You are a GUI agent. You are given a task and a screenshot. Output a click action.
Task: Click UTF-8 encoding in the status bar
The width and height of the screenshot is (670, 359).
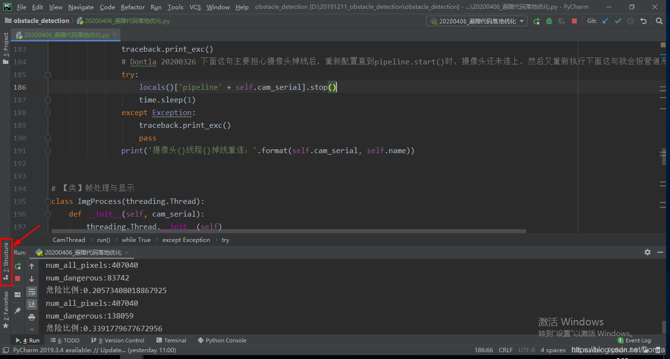527,350
